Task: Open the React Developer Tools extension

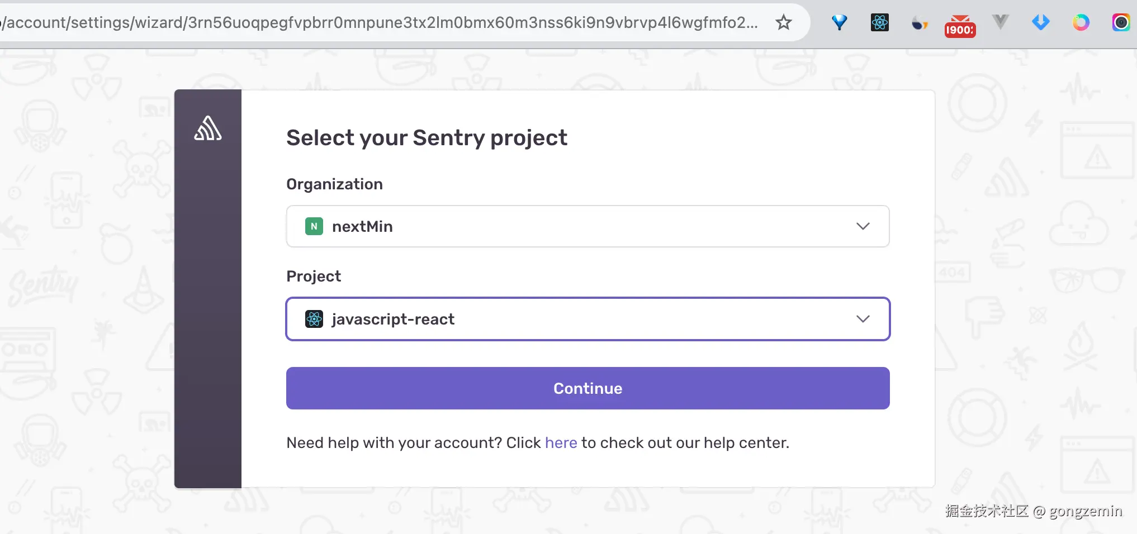Action: coord(879,22)
